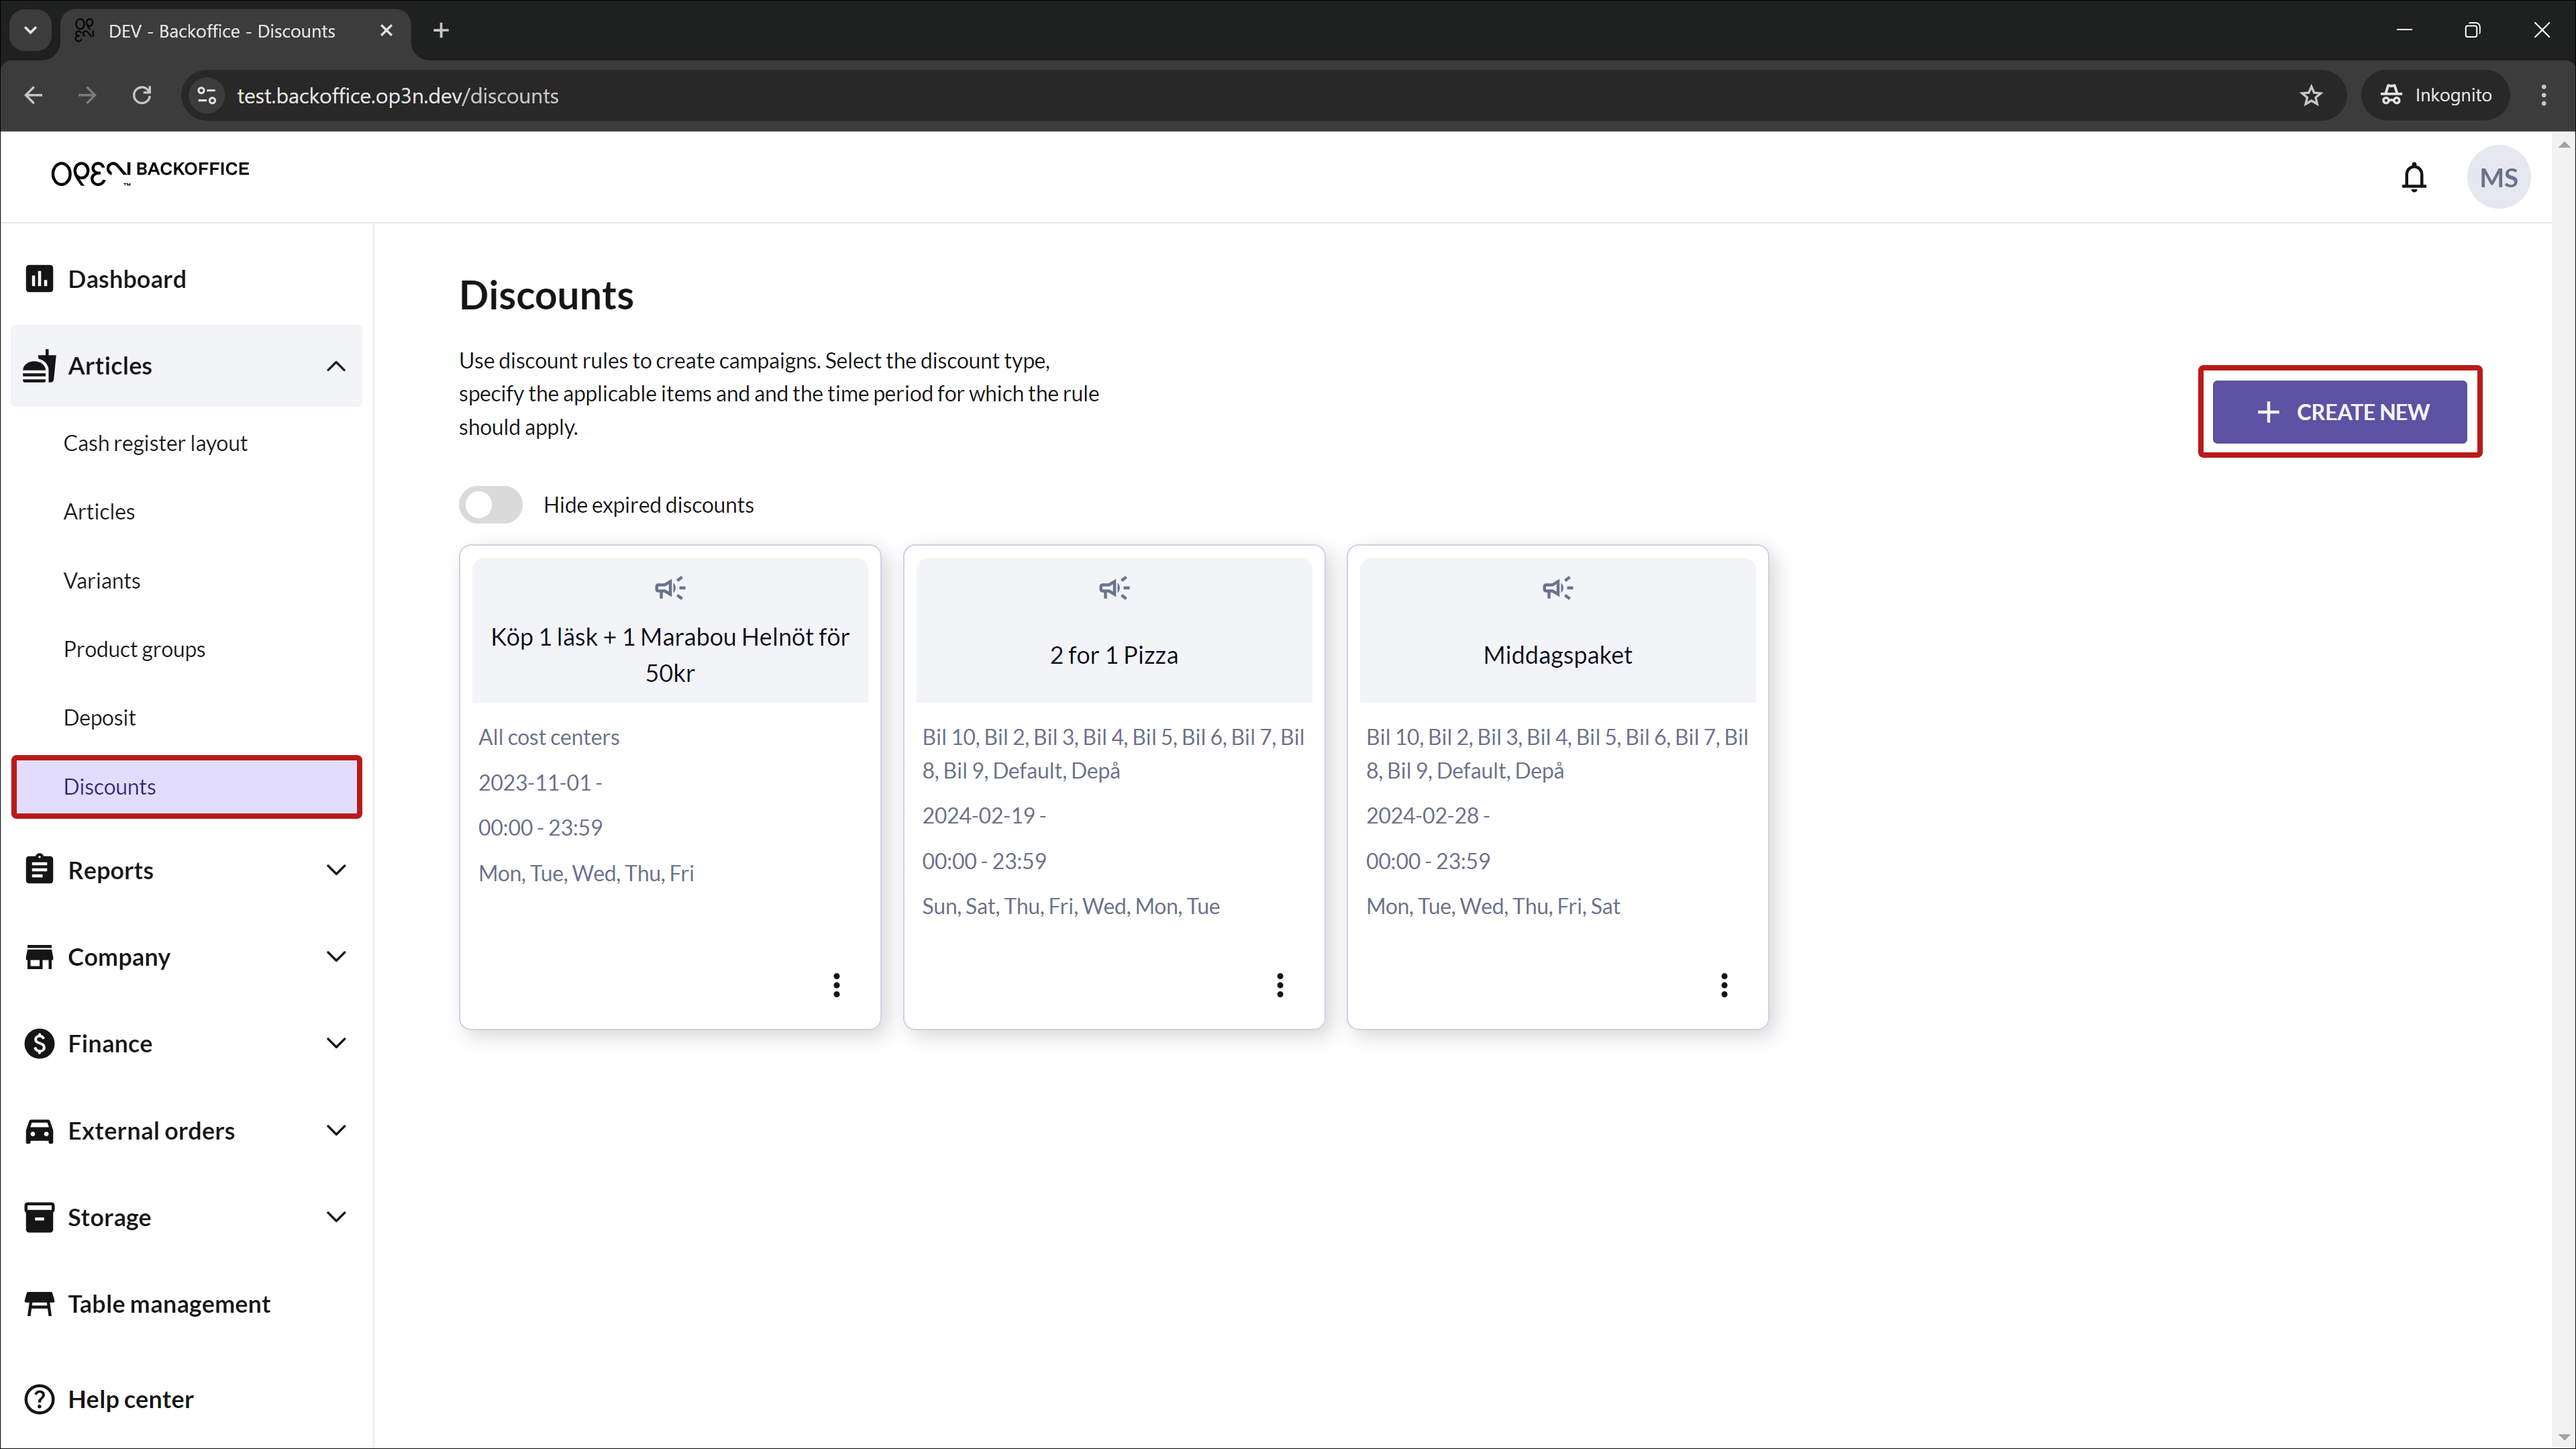Expand the Reports section chevron
The image size is (2576, 1449).
[336, 870]
